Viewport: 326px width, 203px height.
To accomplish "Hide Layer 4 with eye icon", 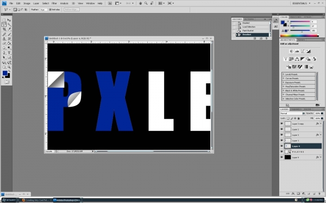I will click(281, 146).
